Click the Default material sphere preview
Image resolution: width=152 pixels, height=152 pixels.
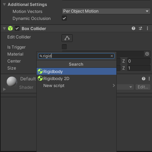pos(12,82)
